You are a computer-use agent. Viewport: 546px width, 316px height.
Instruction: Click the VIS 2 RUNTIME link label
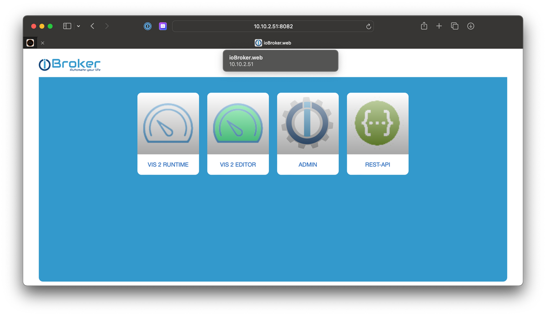tap(168, 165)
